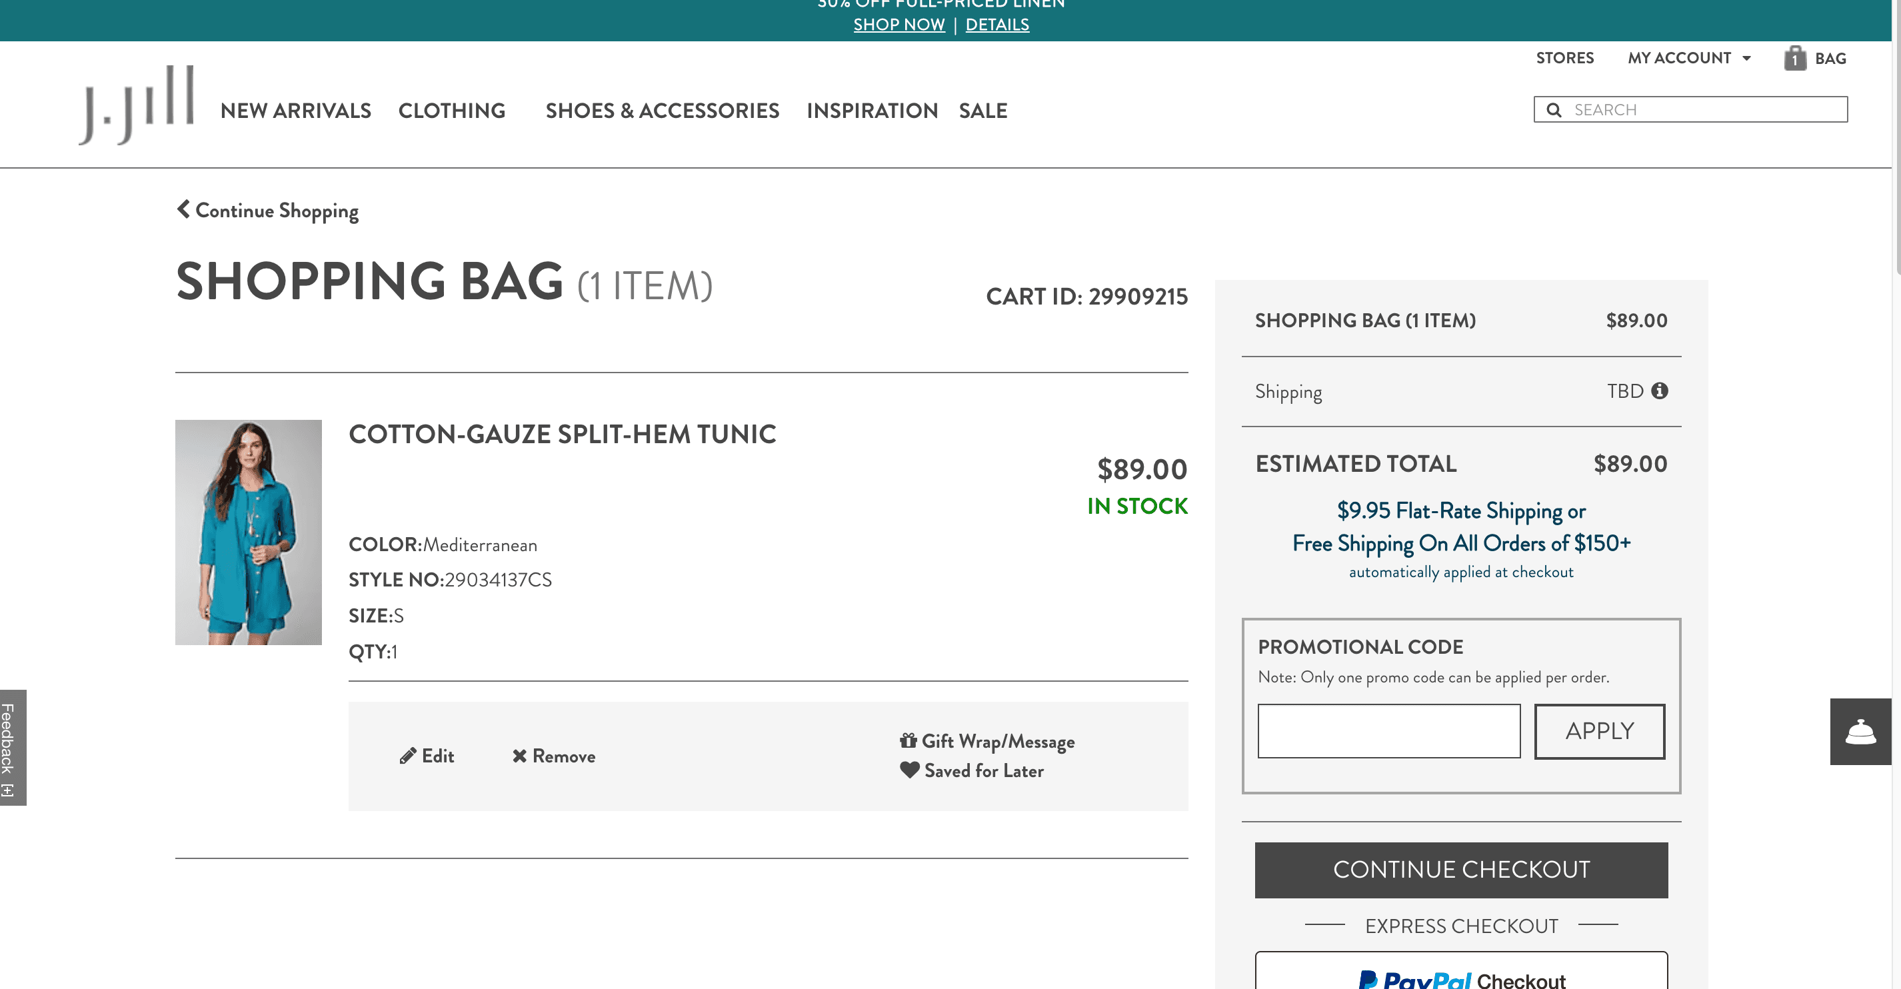Screen dimensions: 1901x989
Task: Click the Apply promo code button
Action: click(1599, 730)
